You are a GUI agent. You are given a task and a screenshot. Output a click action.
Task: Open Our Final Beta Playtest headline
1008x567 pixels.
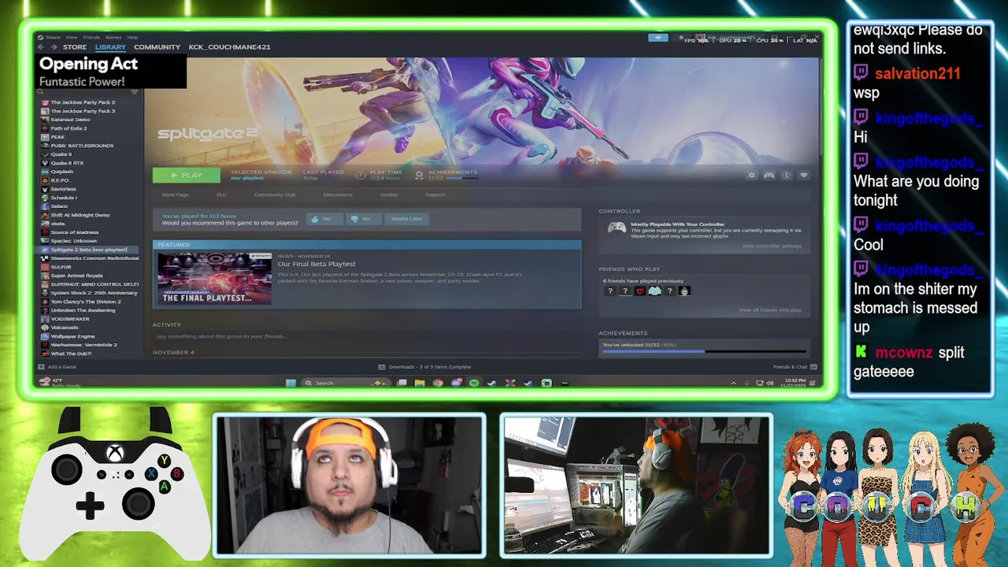317,264
